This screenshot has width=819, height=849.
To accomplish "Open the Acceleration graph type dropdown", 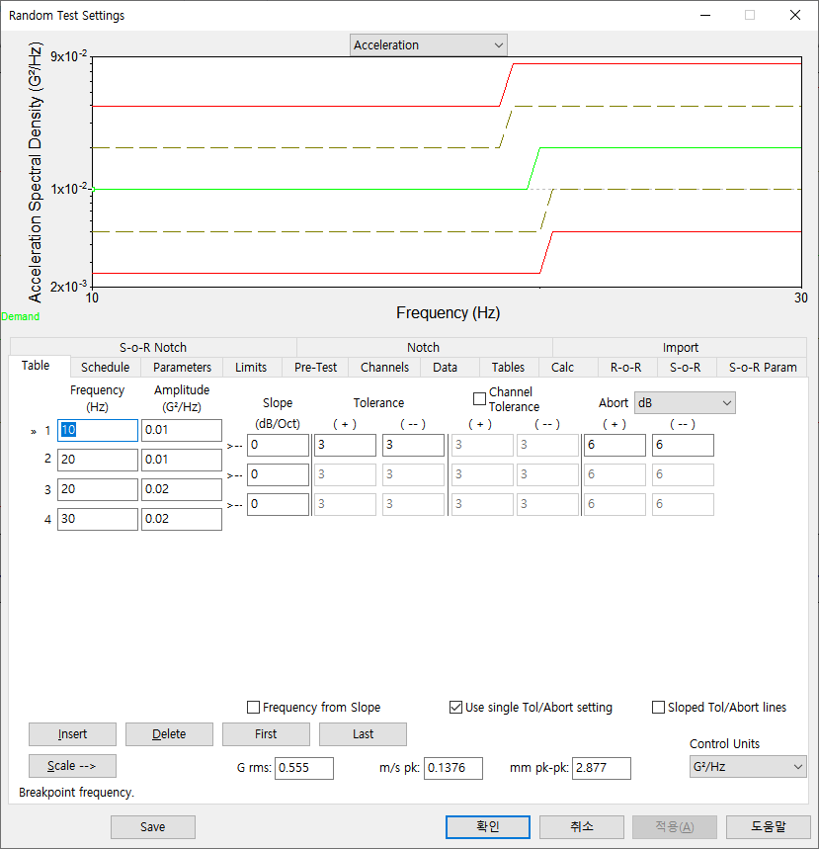I will coord(427,44).
